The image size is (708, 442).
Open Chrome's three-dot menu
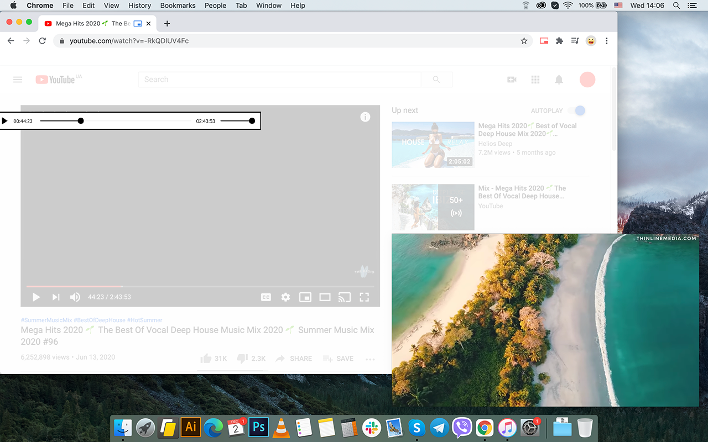pyautogui.click(x=607, y=40)
